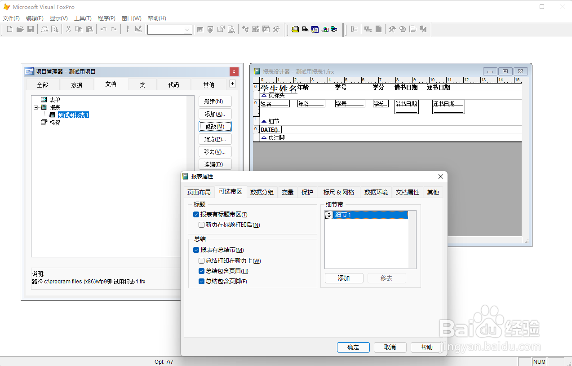Click the 添加 button under 细节带 list
Image resolution: width=572 pixels, height=366 pixels.
coord(344,278)
